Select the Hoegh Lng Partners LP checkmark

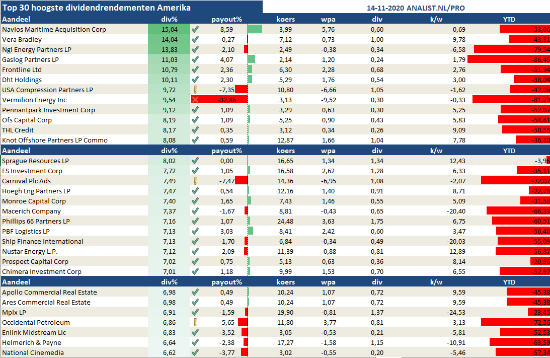pos(195,191)
